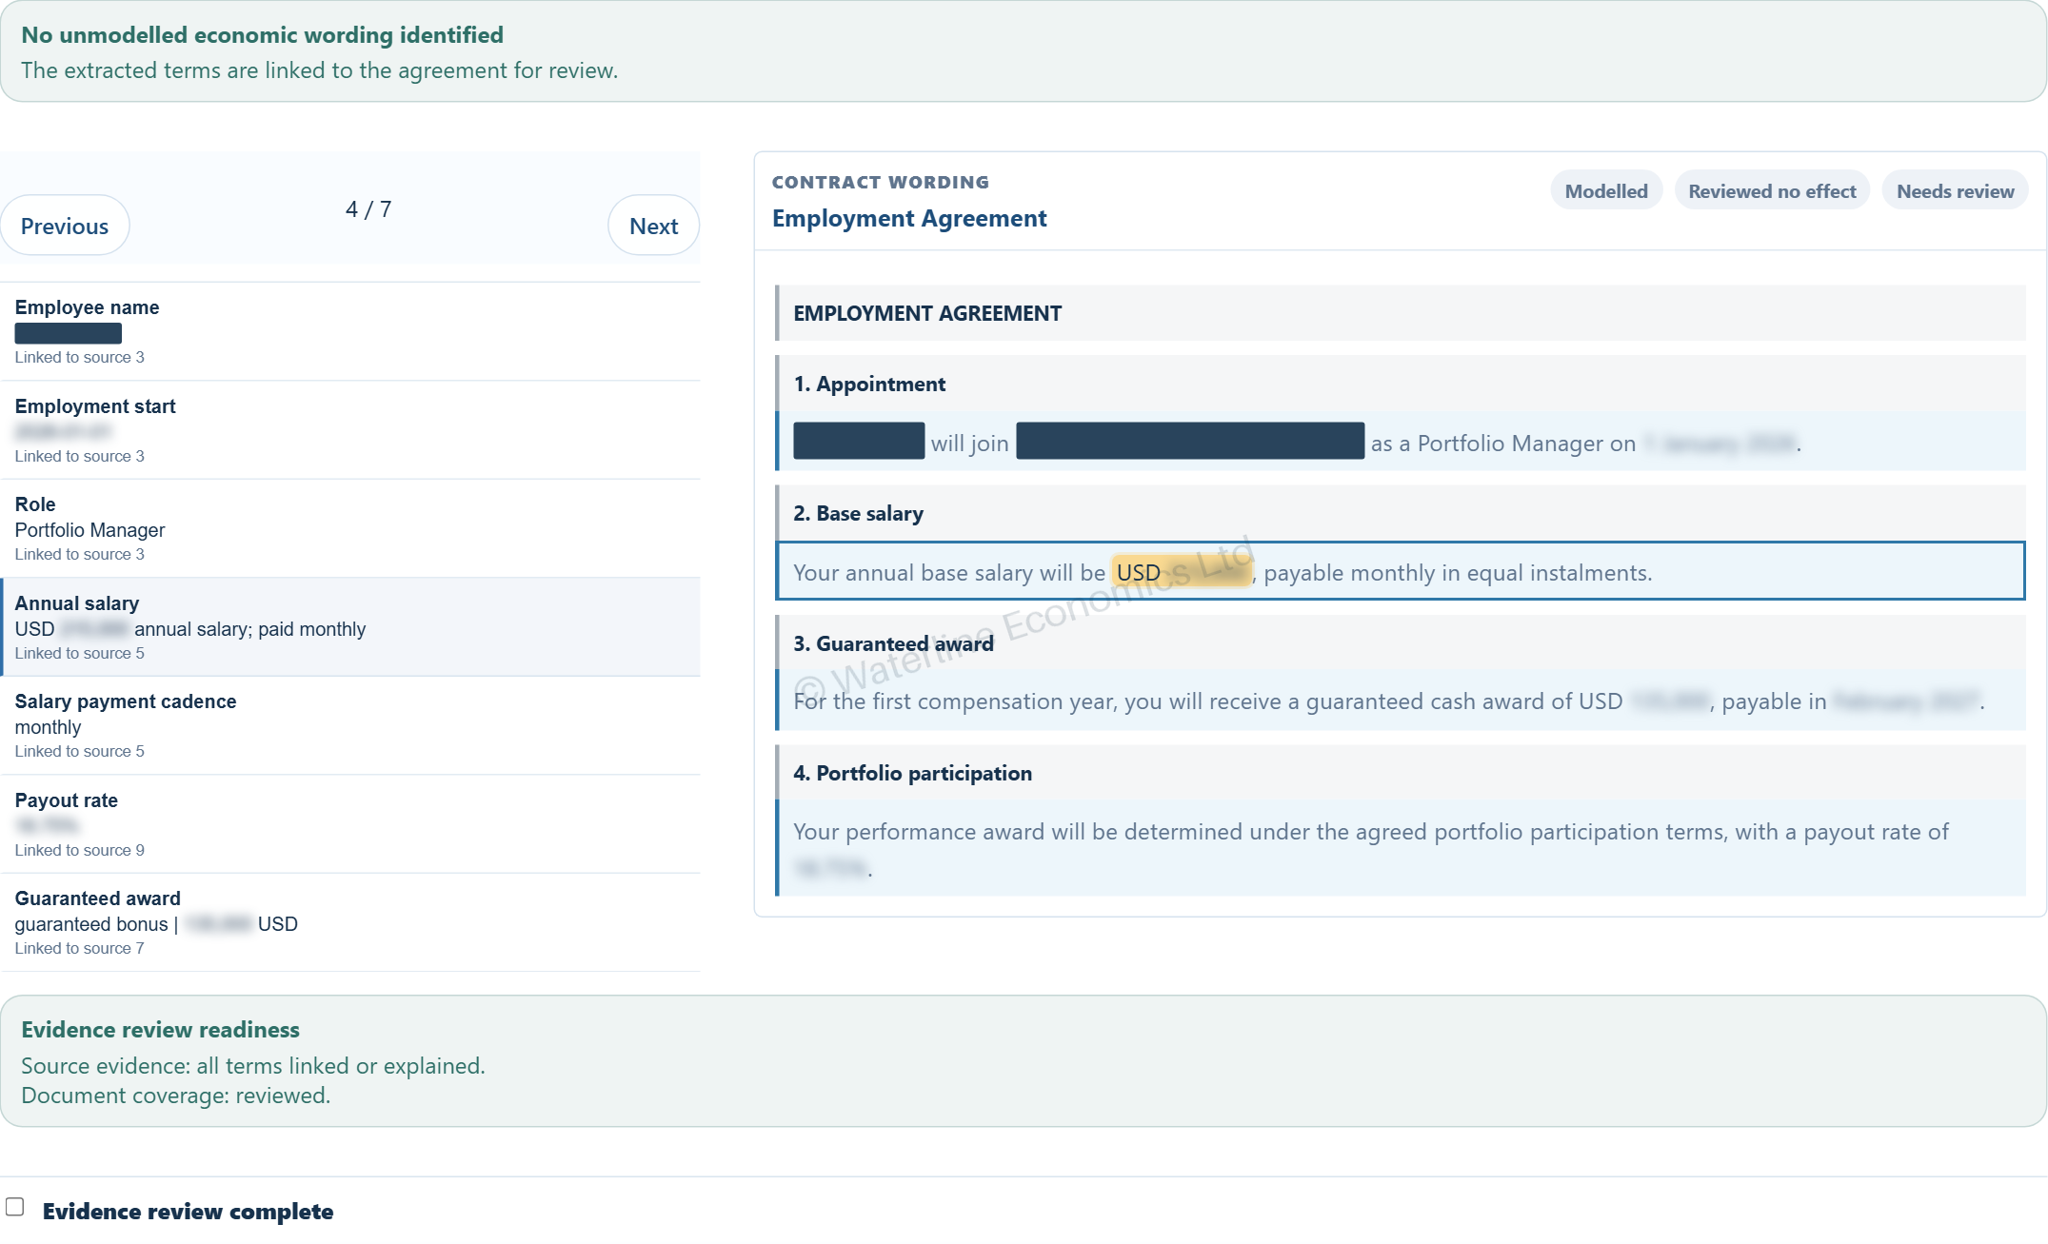Click Linked to source 7 label
Image resolution: width=2048 pixels, height=1244 pixels.
[80, 948]
